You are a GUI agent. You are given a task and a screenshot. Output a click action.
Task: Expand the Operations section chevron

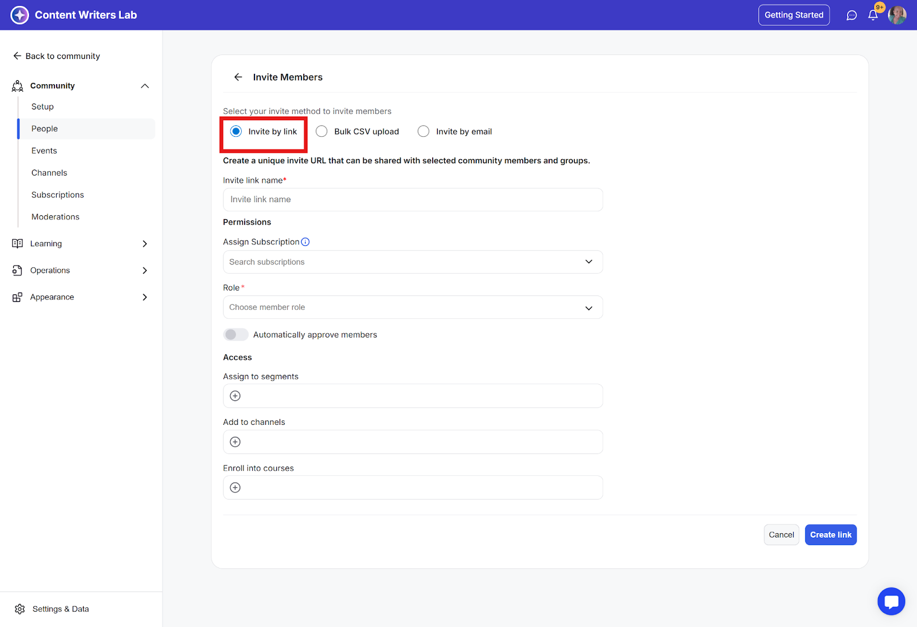[145, 270]
